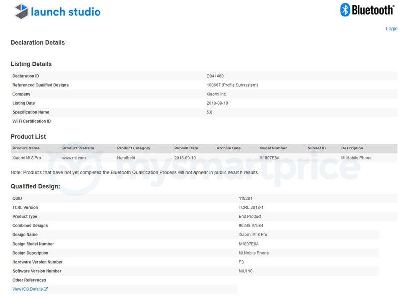
Task: Click the QDID value 118281
Action: pos(246,198)
